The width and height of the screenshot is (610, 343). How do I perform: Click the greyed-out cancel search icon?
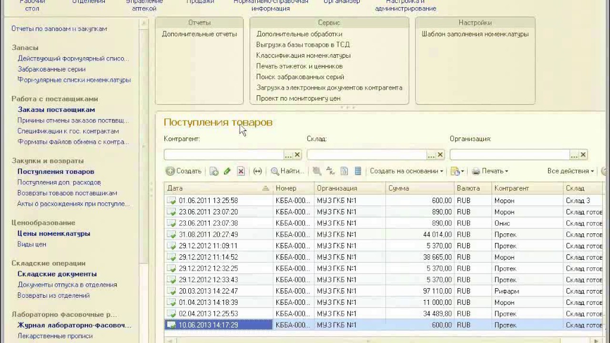pyautogui.click(x=316, y=171)
